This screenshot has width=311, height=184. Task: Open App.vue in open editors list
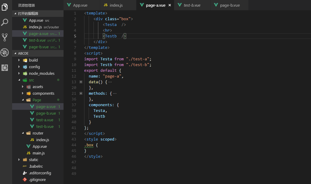tap(38, 21)
